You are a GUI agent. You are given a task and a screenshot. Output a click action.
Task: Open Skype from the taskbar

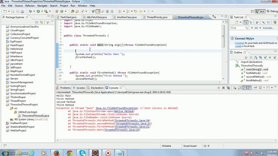pyautogui.click(x=83, y=153)
